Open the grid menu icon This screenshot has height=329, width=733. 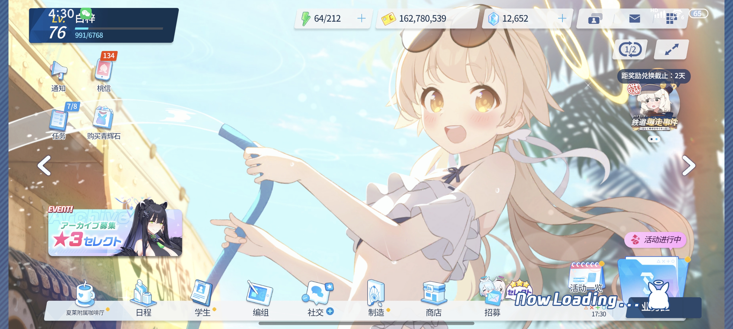click(671, 19)
